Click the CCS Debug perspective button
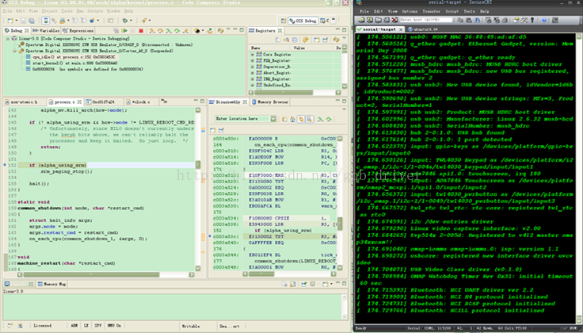Image resolution: width=583 pixels, height=333 pixels. (x=303, y=21)
